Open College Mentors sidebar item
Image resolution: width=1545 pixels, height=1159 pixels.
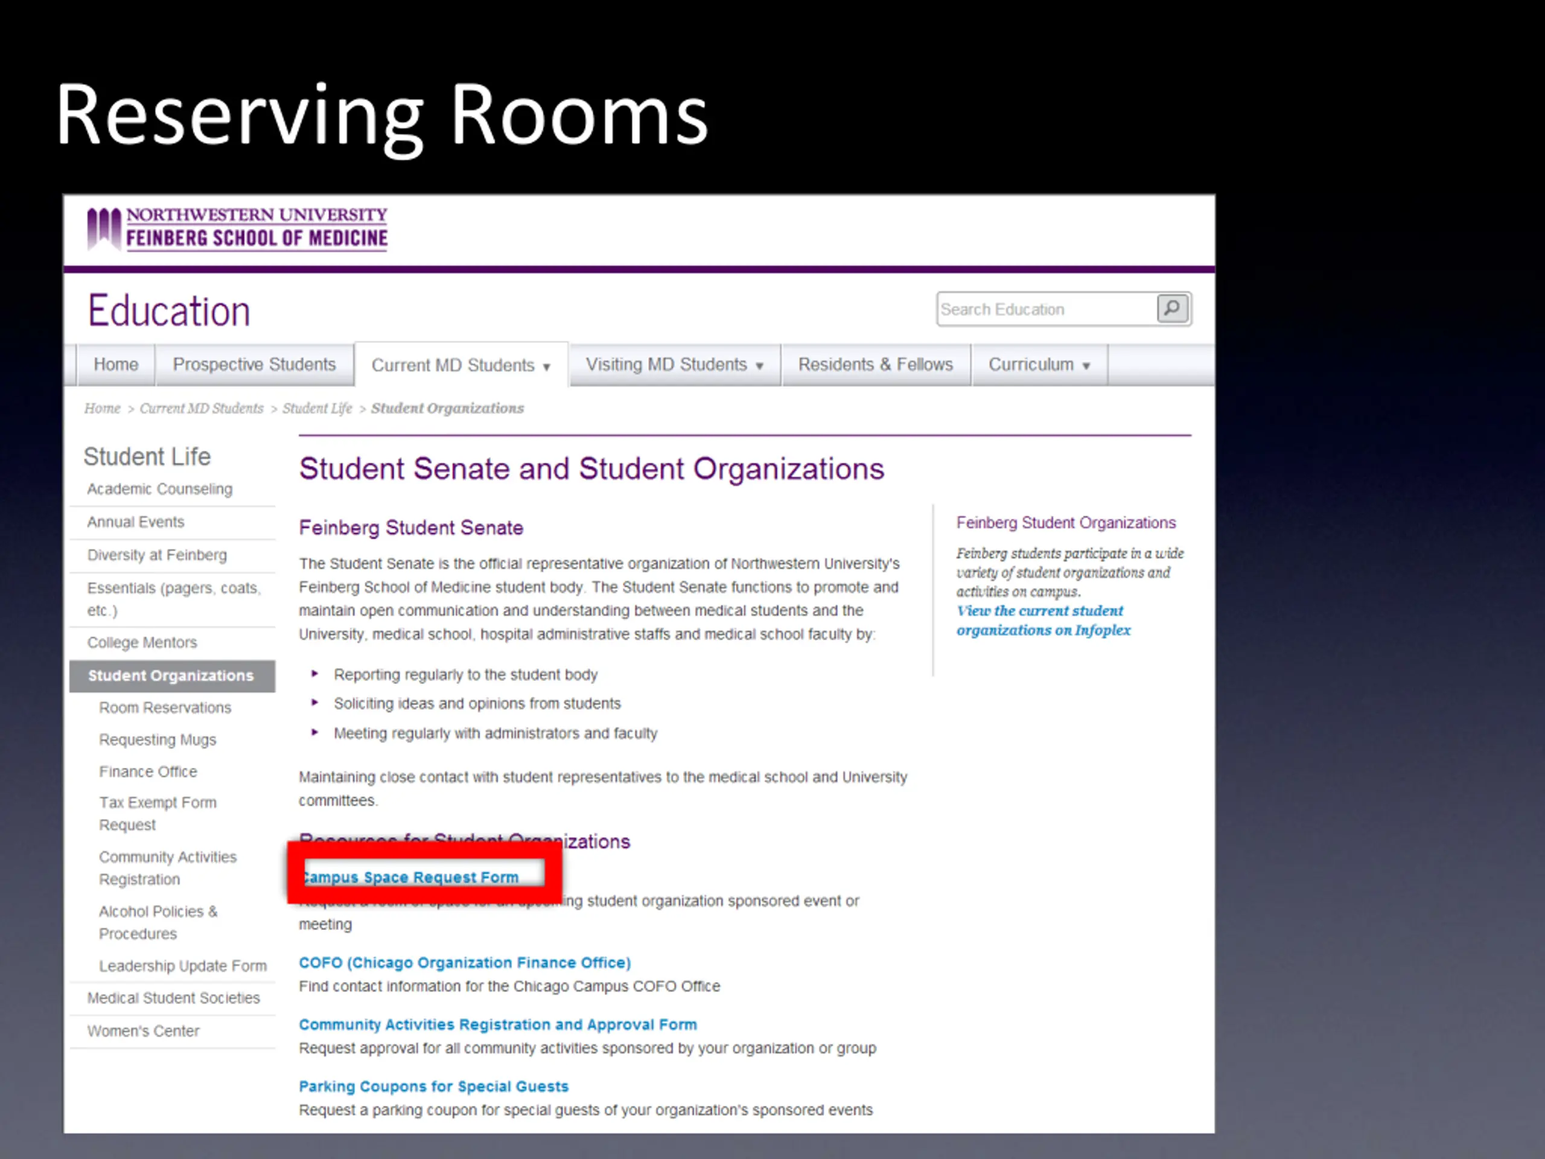coord(142,642)
